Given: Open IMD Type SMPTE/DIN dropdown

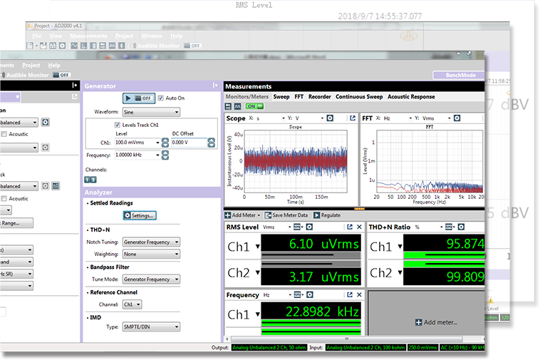Looking at the screenshot, I should 151,327.
